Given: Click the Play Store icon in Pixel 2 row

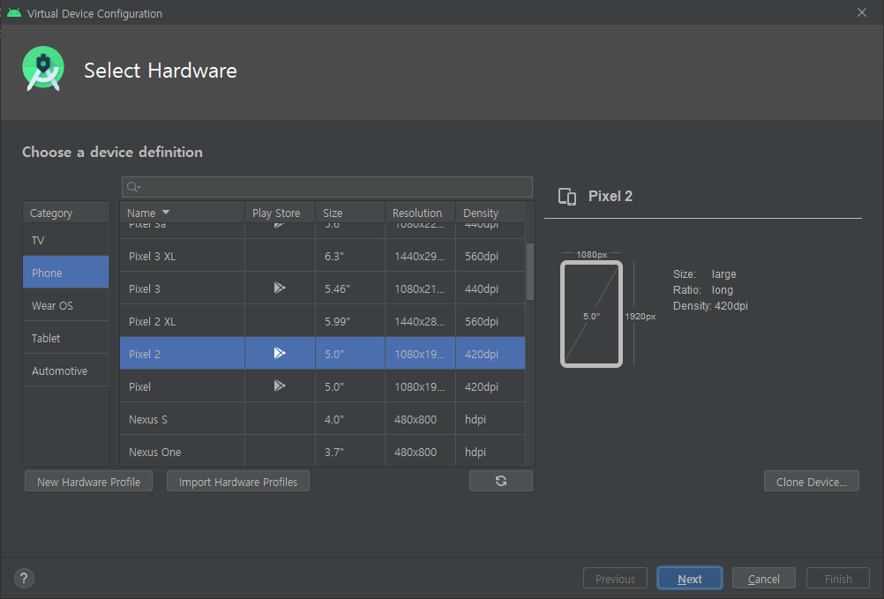Looking at the screenshot, I should (280, 354).
